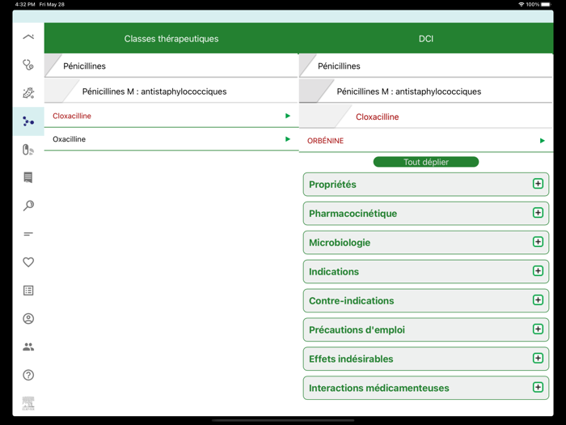Open help with the question mark icon

coord(28,375)
